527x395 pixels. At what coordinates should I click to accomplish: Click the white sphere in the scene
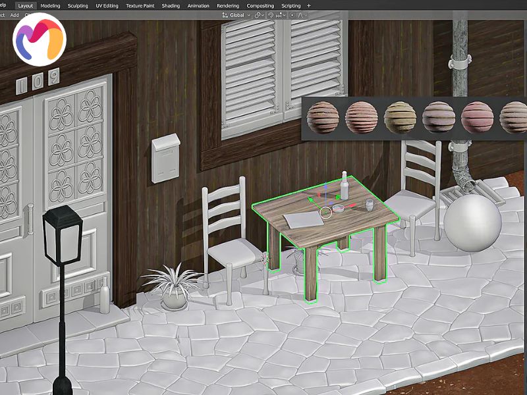[472, 222]
